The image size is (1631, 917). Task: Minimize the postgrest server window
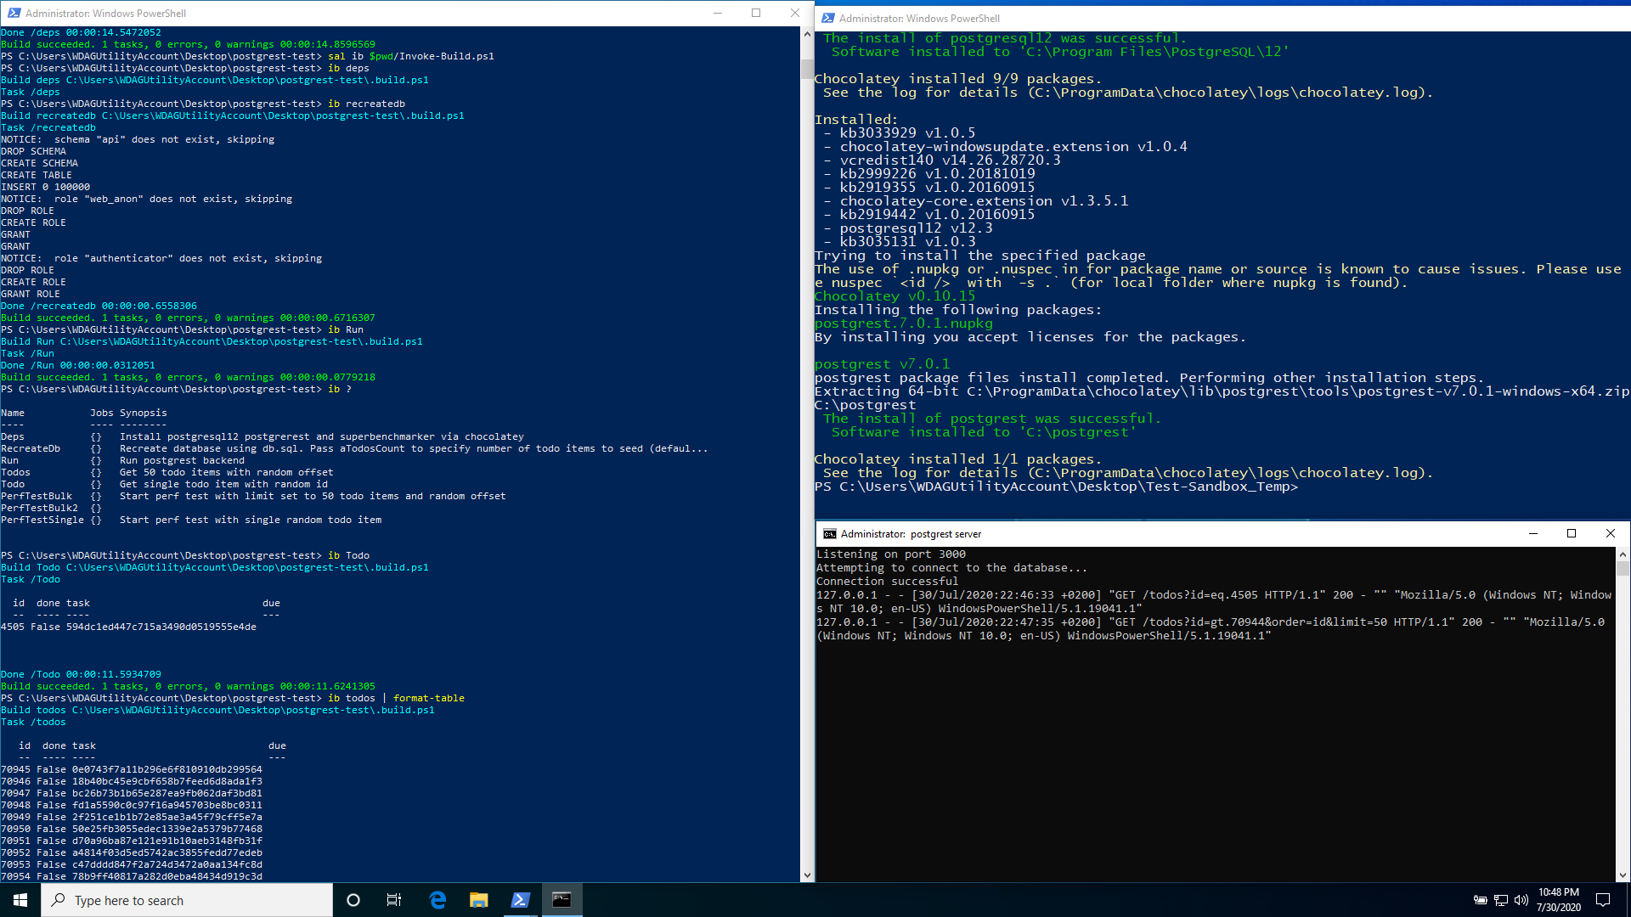click(x=1533, y=534)
